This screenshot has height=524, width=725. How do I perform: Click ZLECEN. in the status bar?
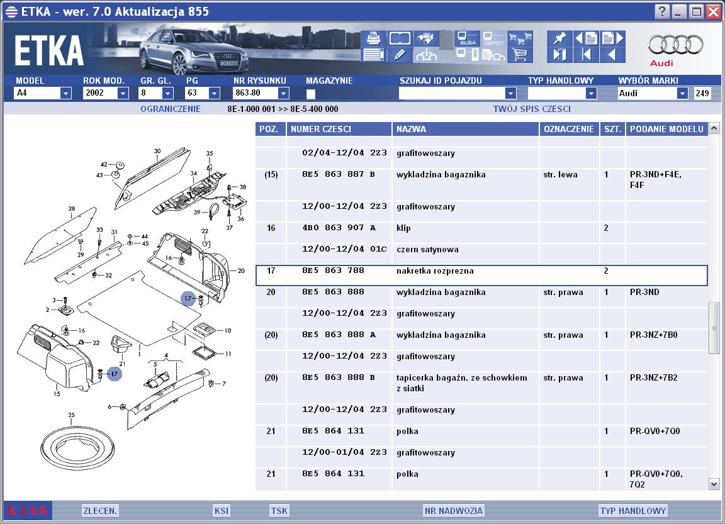100,511
